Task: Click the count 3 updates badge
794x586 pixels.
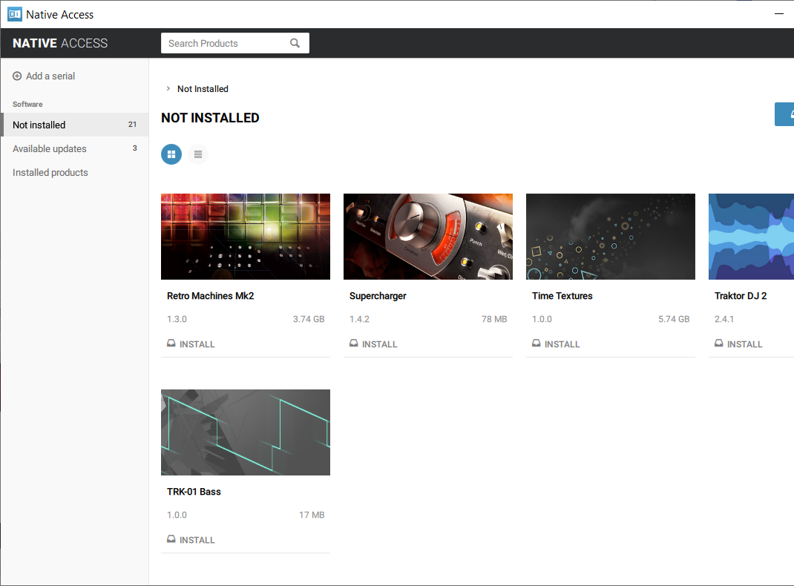Action: (135, 148)
